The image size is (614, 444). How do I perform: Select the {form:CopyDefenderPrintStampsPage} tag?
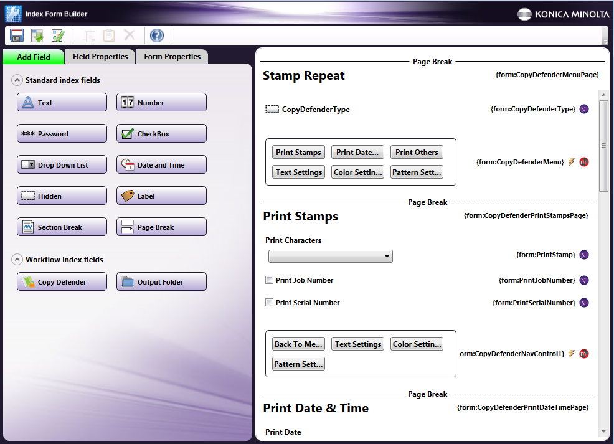tap(526, 215)
